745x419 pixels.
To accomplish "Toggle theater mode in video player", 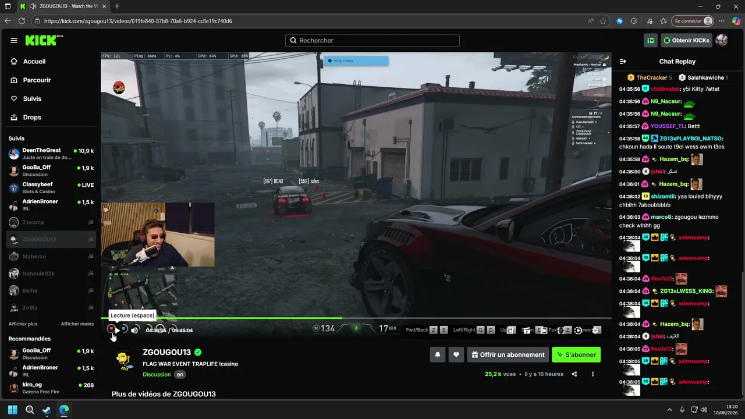I will 543,330.
